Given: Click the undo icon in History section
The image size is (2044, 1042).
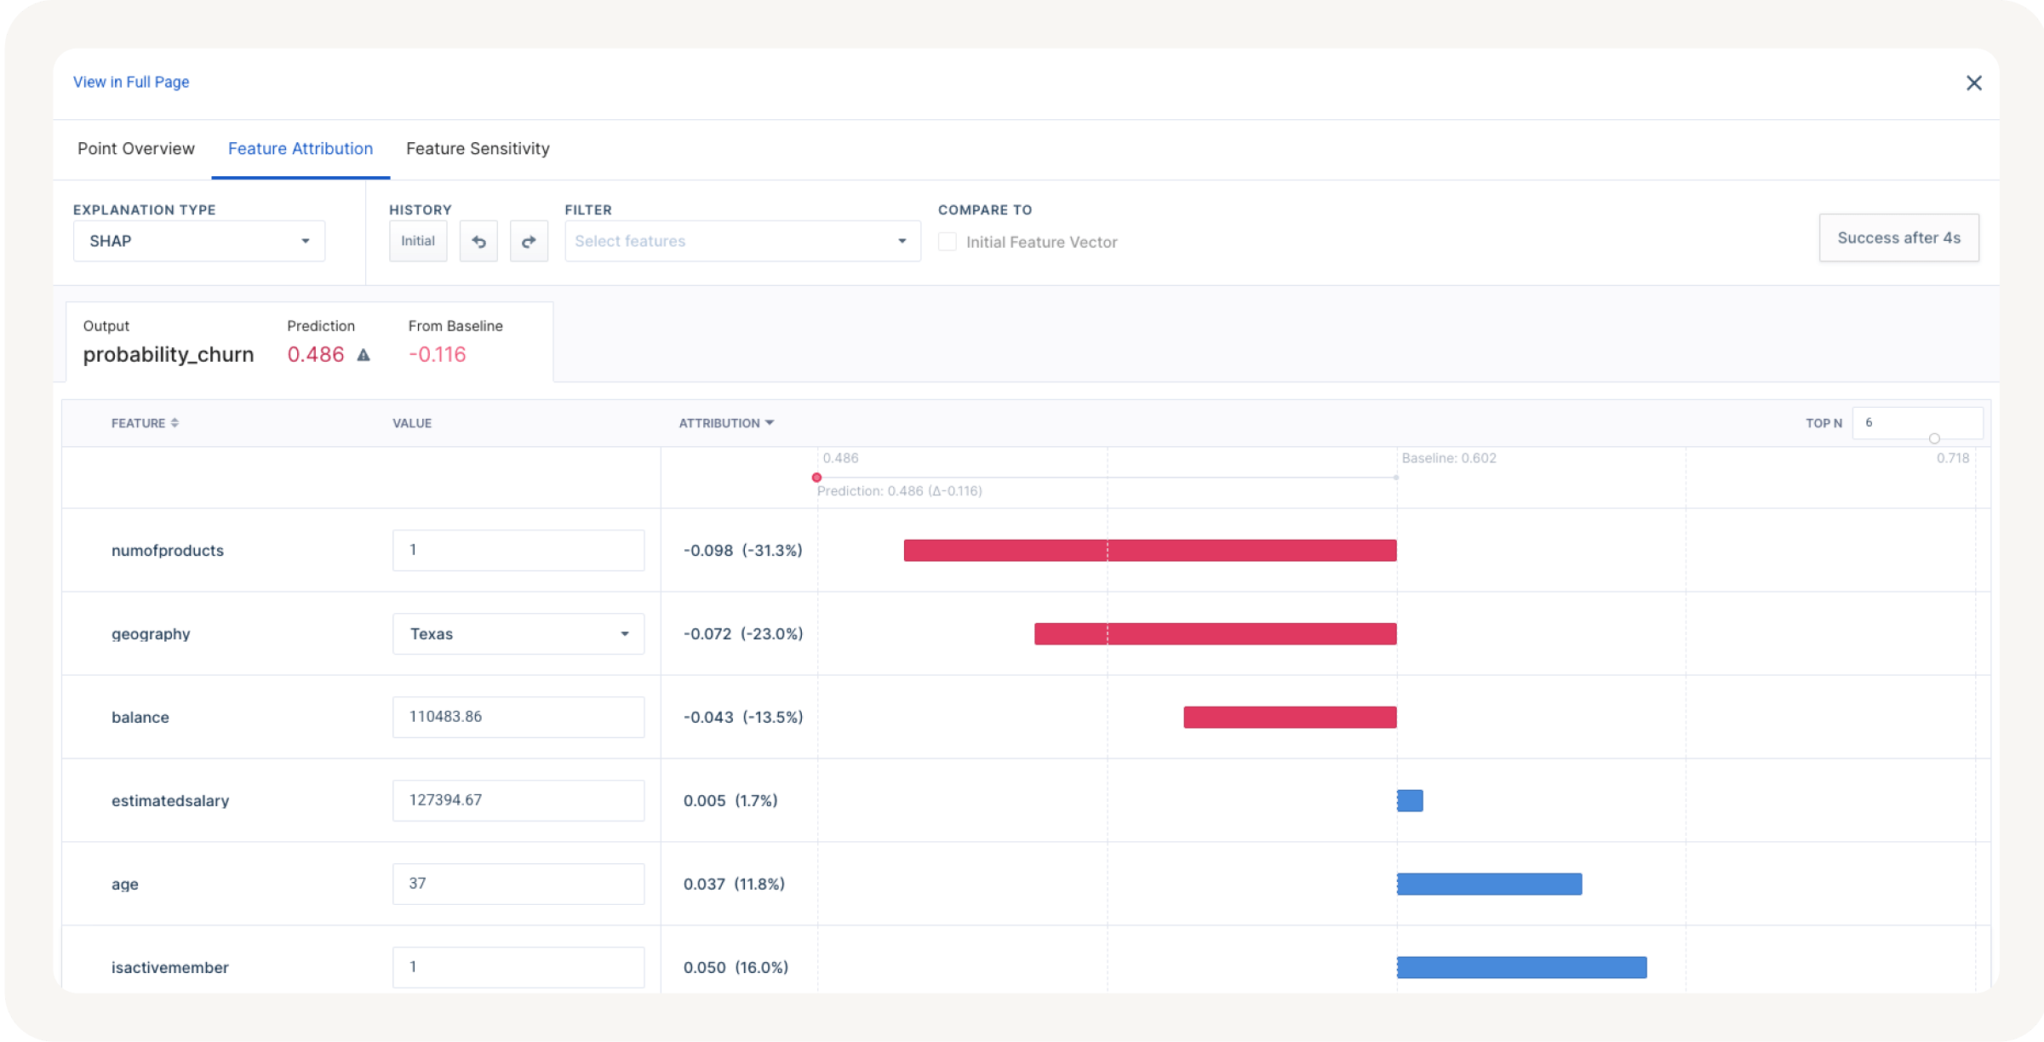Looking at the screenshot, I should [x=478, y=241].
